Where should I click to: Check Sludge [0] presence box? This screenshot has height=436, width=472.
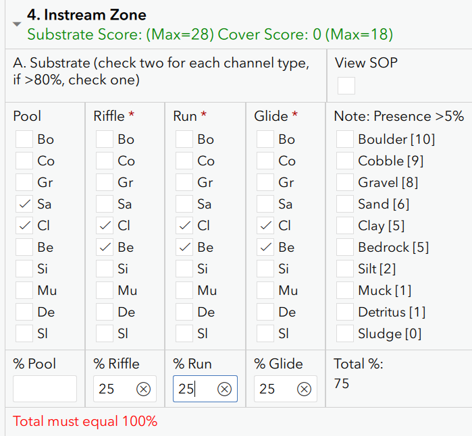pyautogui.click(x=344, y=333)
